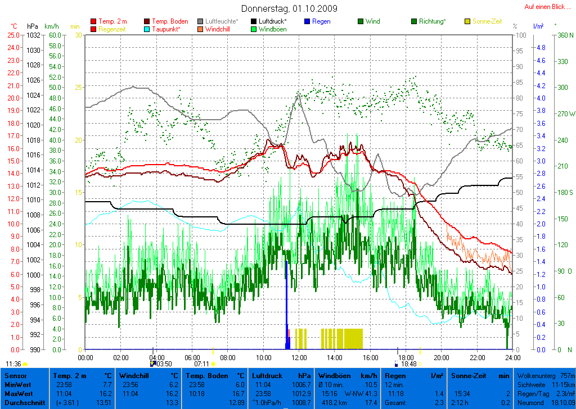Click the chart title Donnerstag, 01.10.2009
Viewport: 576px width, 409px height.
[289, 8]
